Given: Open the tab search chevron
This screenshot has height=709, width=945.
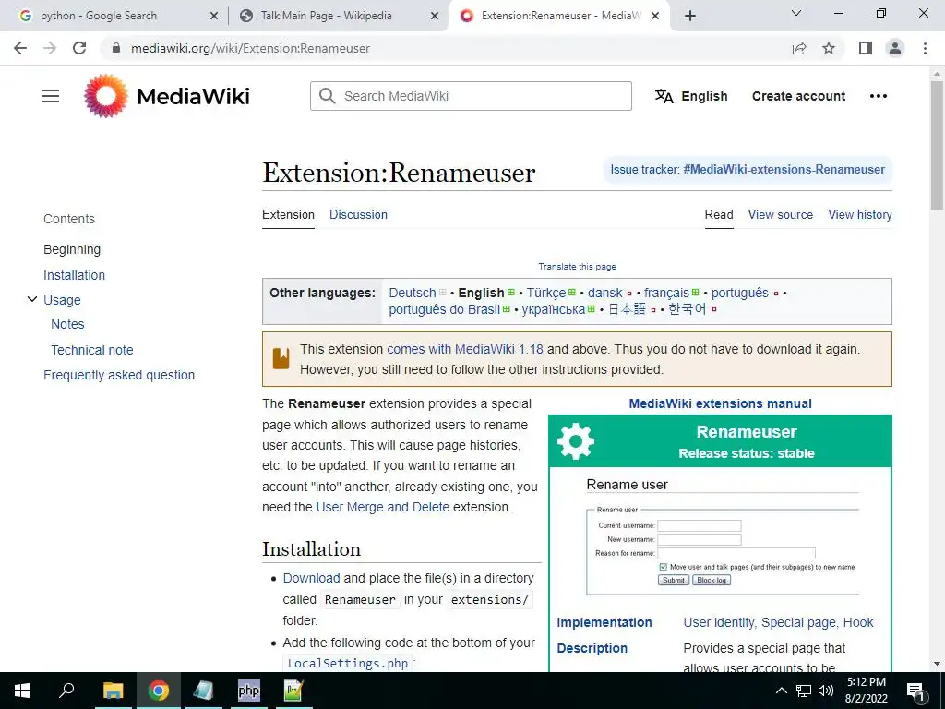Looking at the screenshot, I should pyautogui.click(x=796, y=13).
